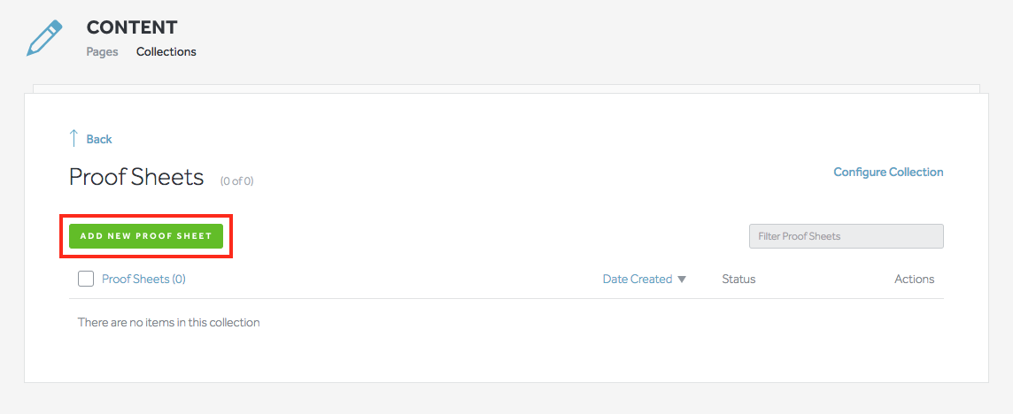Click the divider line under table headers

(x=506, y=299)
